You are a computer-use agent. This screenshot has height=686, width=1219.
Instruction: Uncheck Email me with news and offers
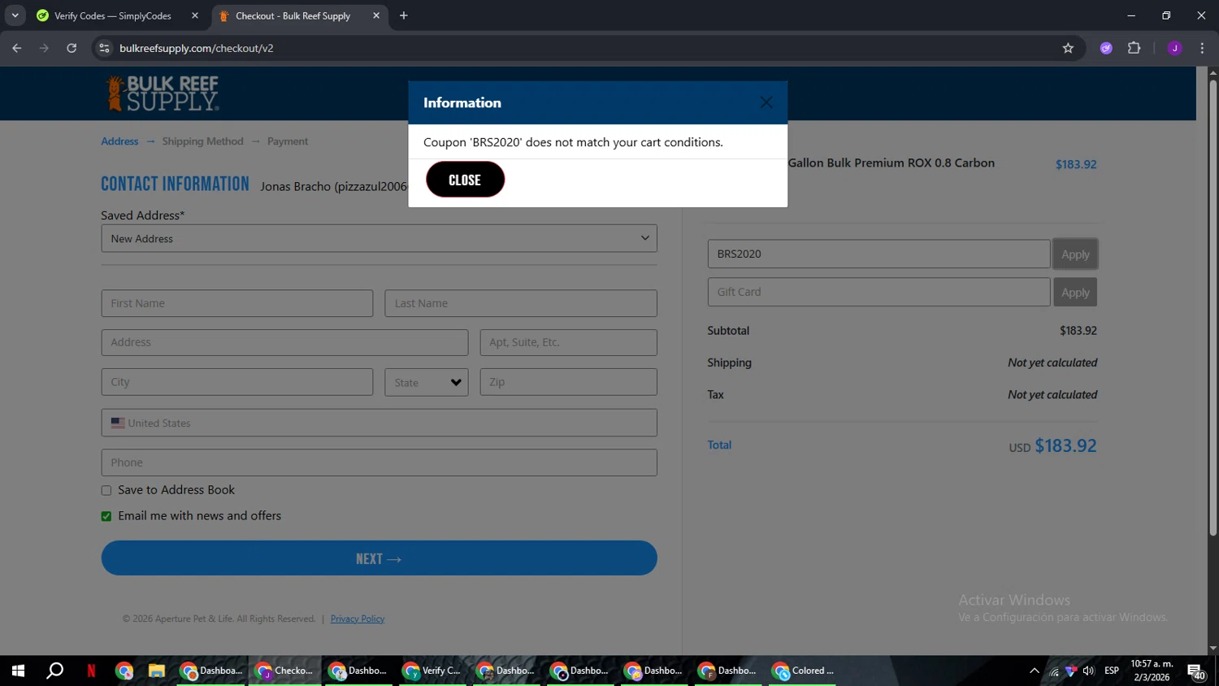pyautogui.click(x=106, y=516)
